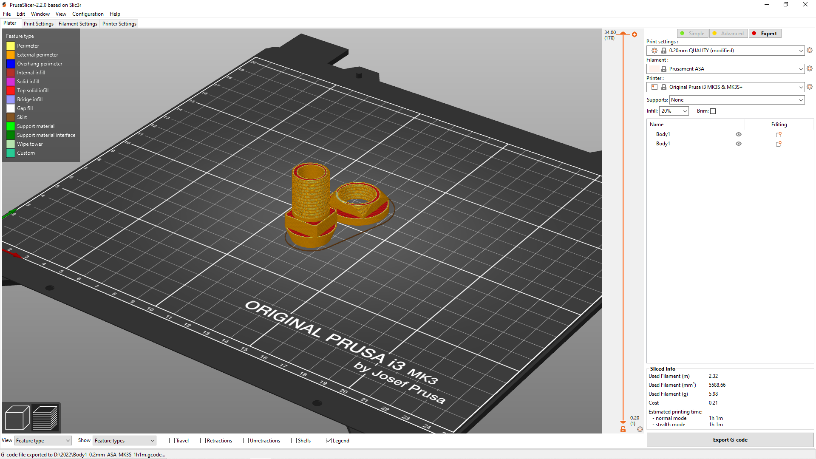Image resolution: width=816 pixels, height=459 pixels.
Task: Expand the print settings profile dropdown
Action: coord(801,50)
